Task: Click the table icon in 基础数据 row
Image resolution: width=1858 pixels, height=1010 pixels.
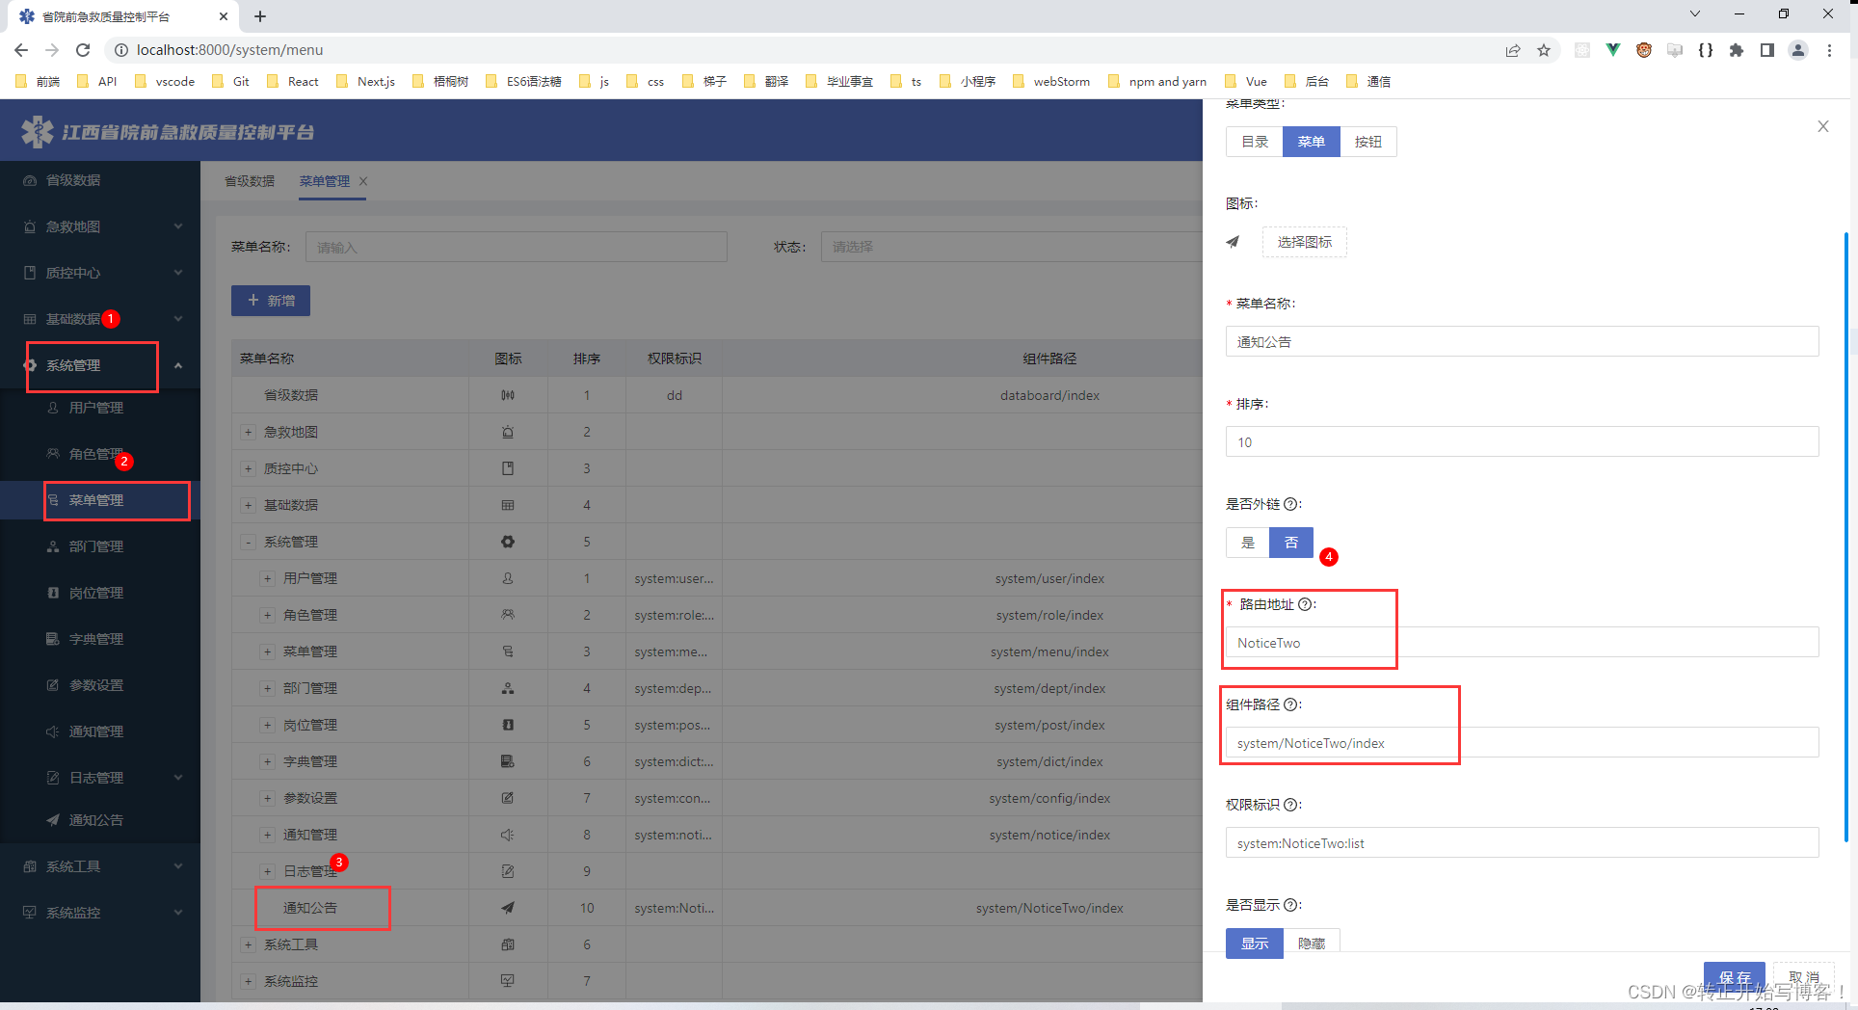Action: (x=508, y=505)
